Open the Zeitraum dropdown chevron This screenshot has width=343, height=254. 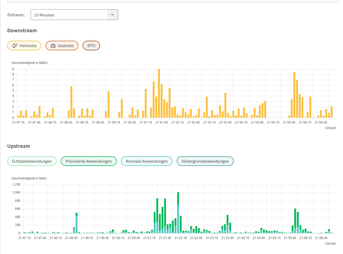(112, 15)
